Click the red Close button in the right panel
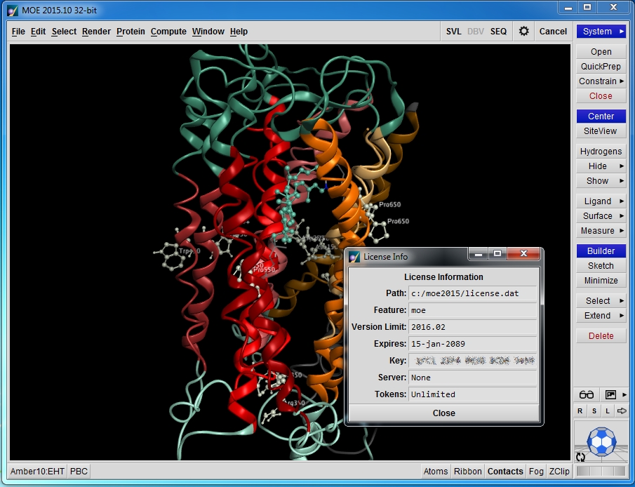Image resolution: width=635 pixels, height=487 pixels. (x=601, y=96)
